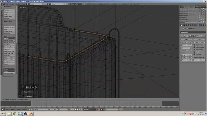Click the properties editor type icon
Screen dimensions: 207x116
click(x=182, y=25)
